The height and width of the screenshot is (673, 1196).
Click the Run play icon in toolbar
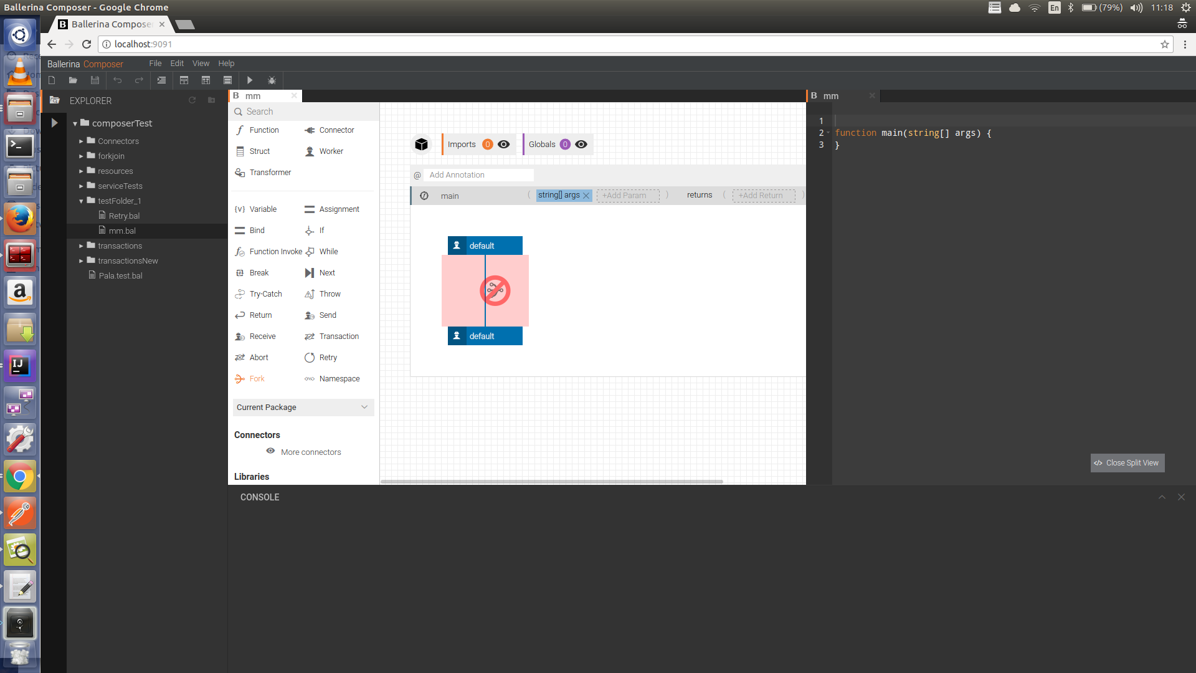click(x=250, y=80)
